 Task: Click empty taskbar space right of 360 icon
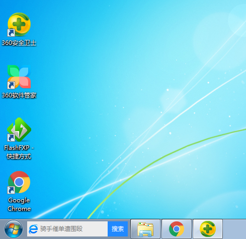click(x=234, y=229)
